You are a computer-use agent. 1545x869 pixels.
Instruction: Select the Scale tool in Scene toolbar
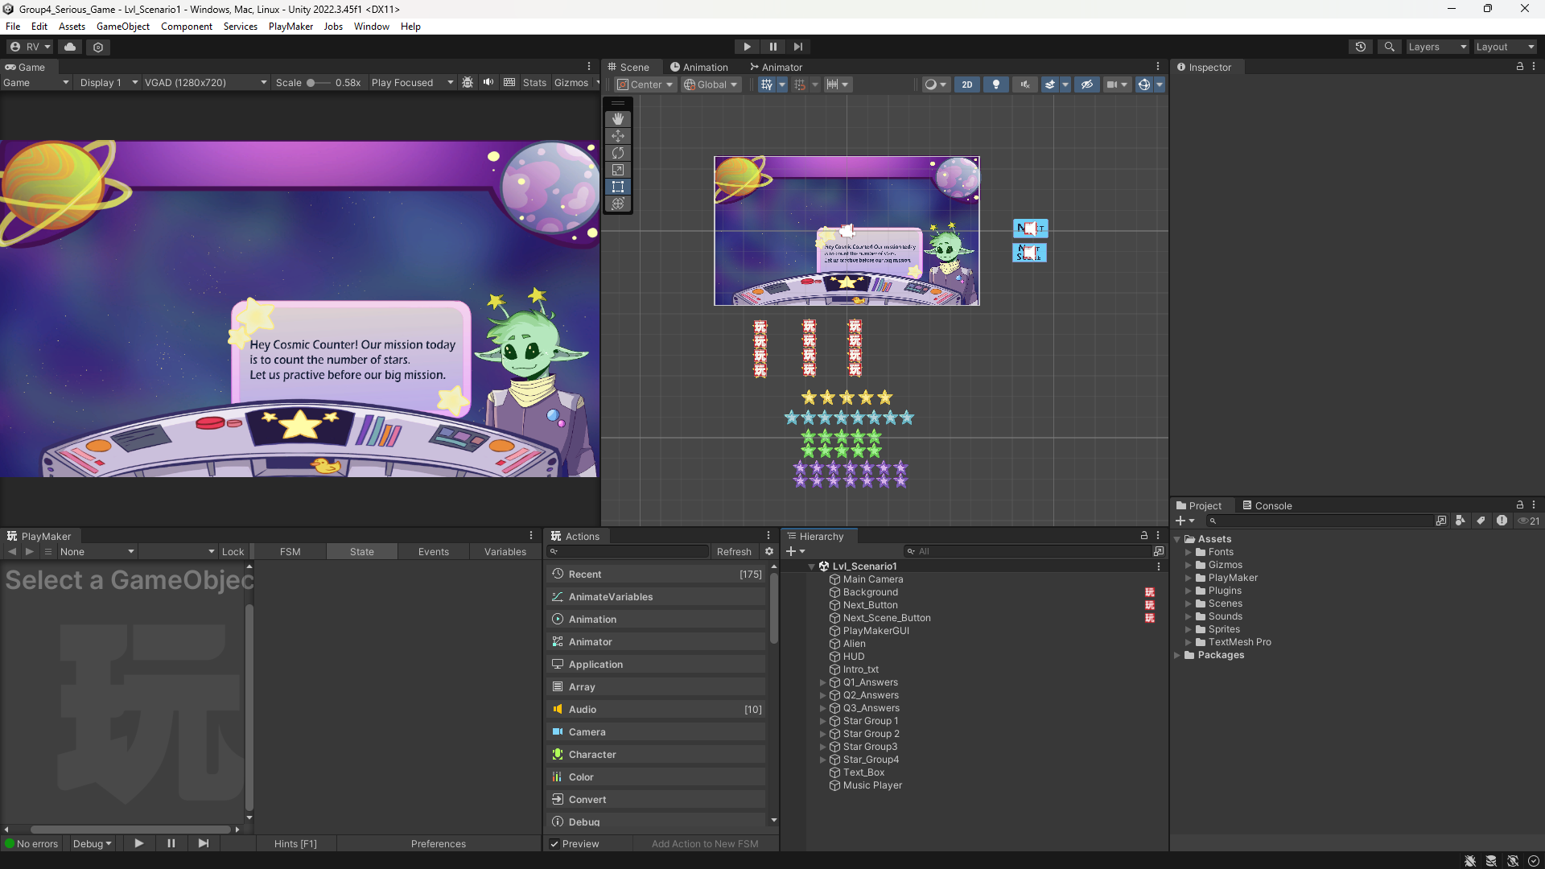tap(618, 170)
